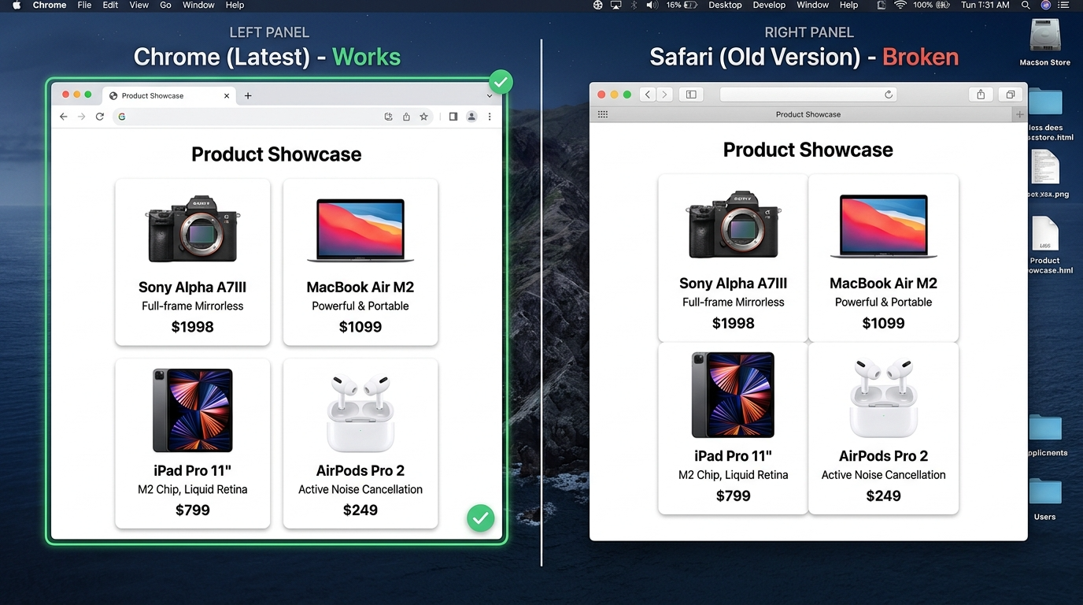Reload the page in Safari
Image resolution: width=1083 pixels, height=605 pixels.
[x=889, y=95]
